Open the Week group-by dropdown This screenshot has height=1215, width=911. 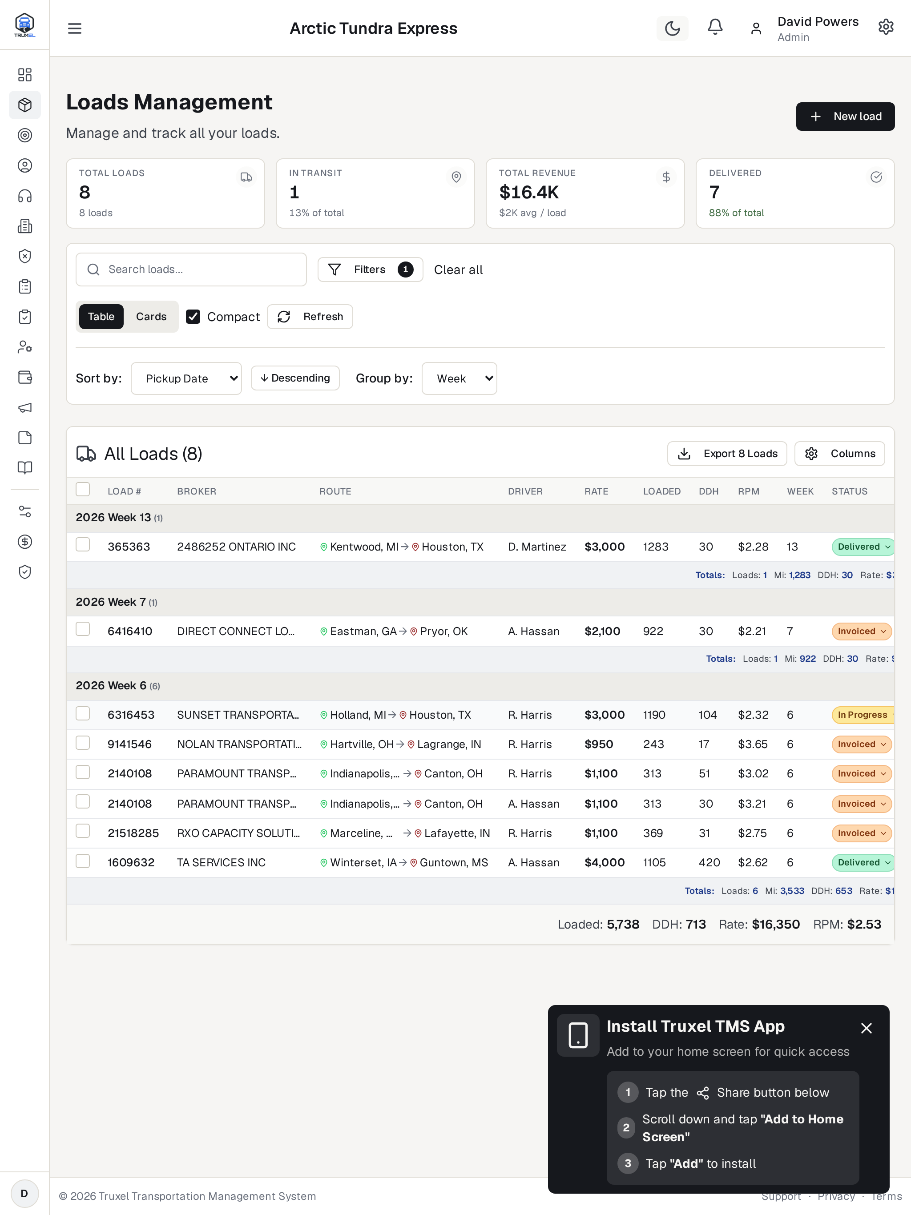[x=460, y=378]
